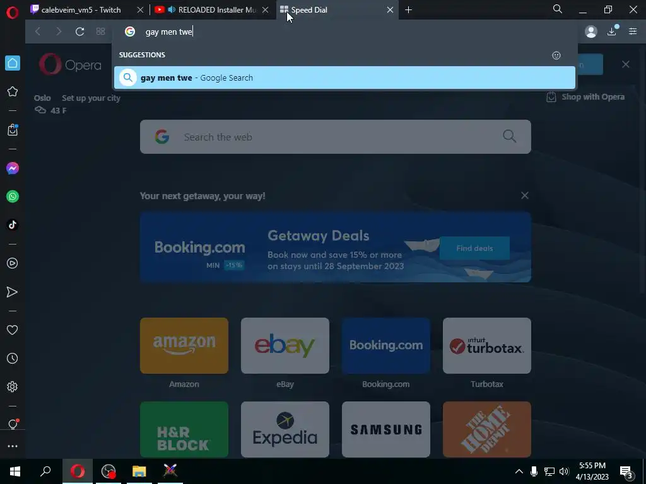Open Easy Setup sliders icon

633,31
